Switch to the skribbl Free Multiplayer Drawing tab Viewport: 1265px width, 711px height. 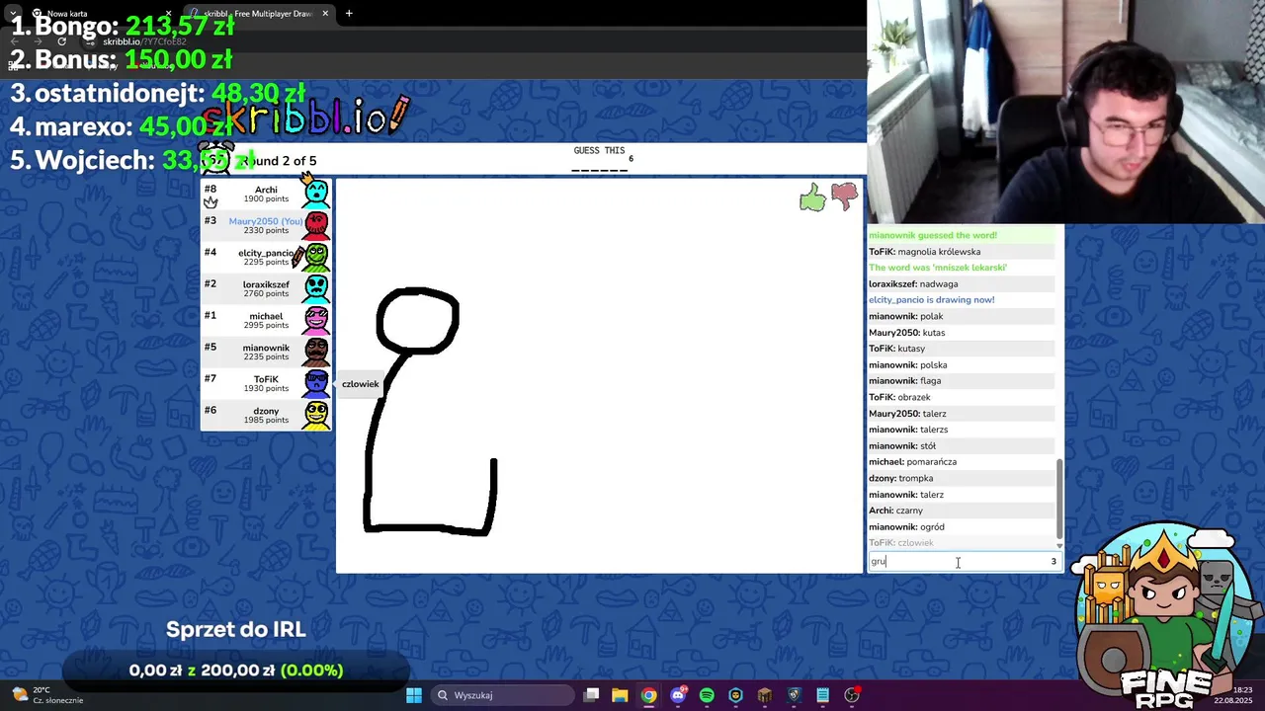pyautogui.click(x=259, y=14)
